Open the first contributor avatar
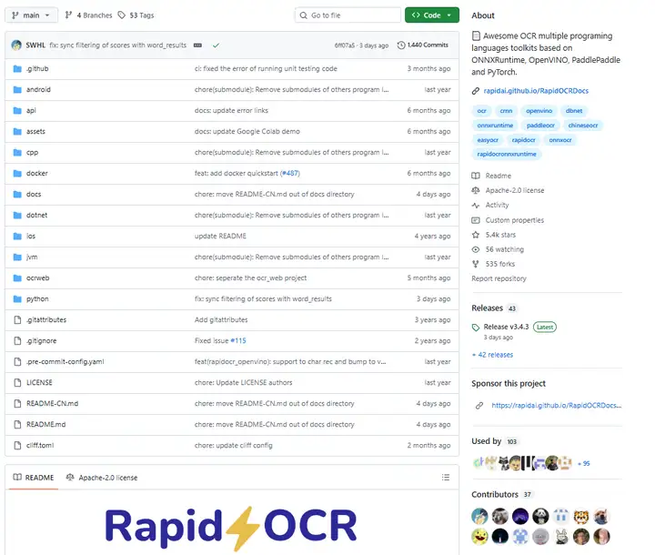This screenshot has height=555, width=655. click(479, 516)
